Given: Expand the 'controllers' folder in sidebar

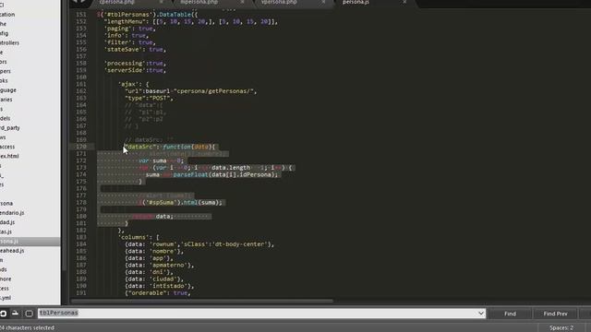Looking at the screenshot, I should pos(10,42).
